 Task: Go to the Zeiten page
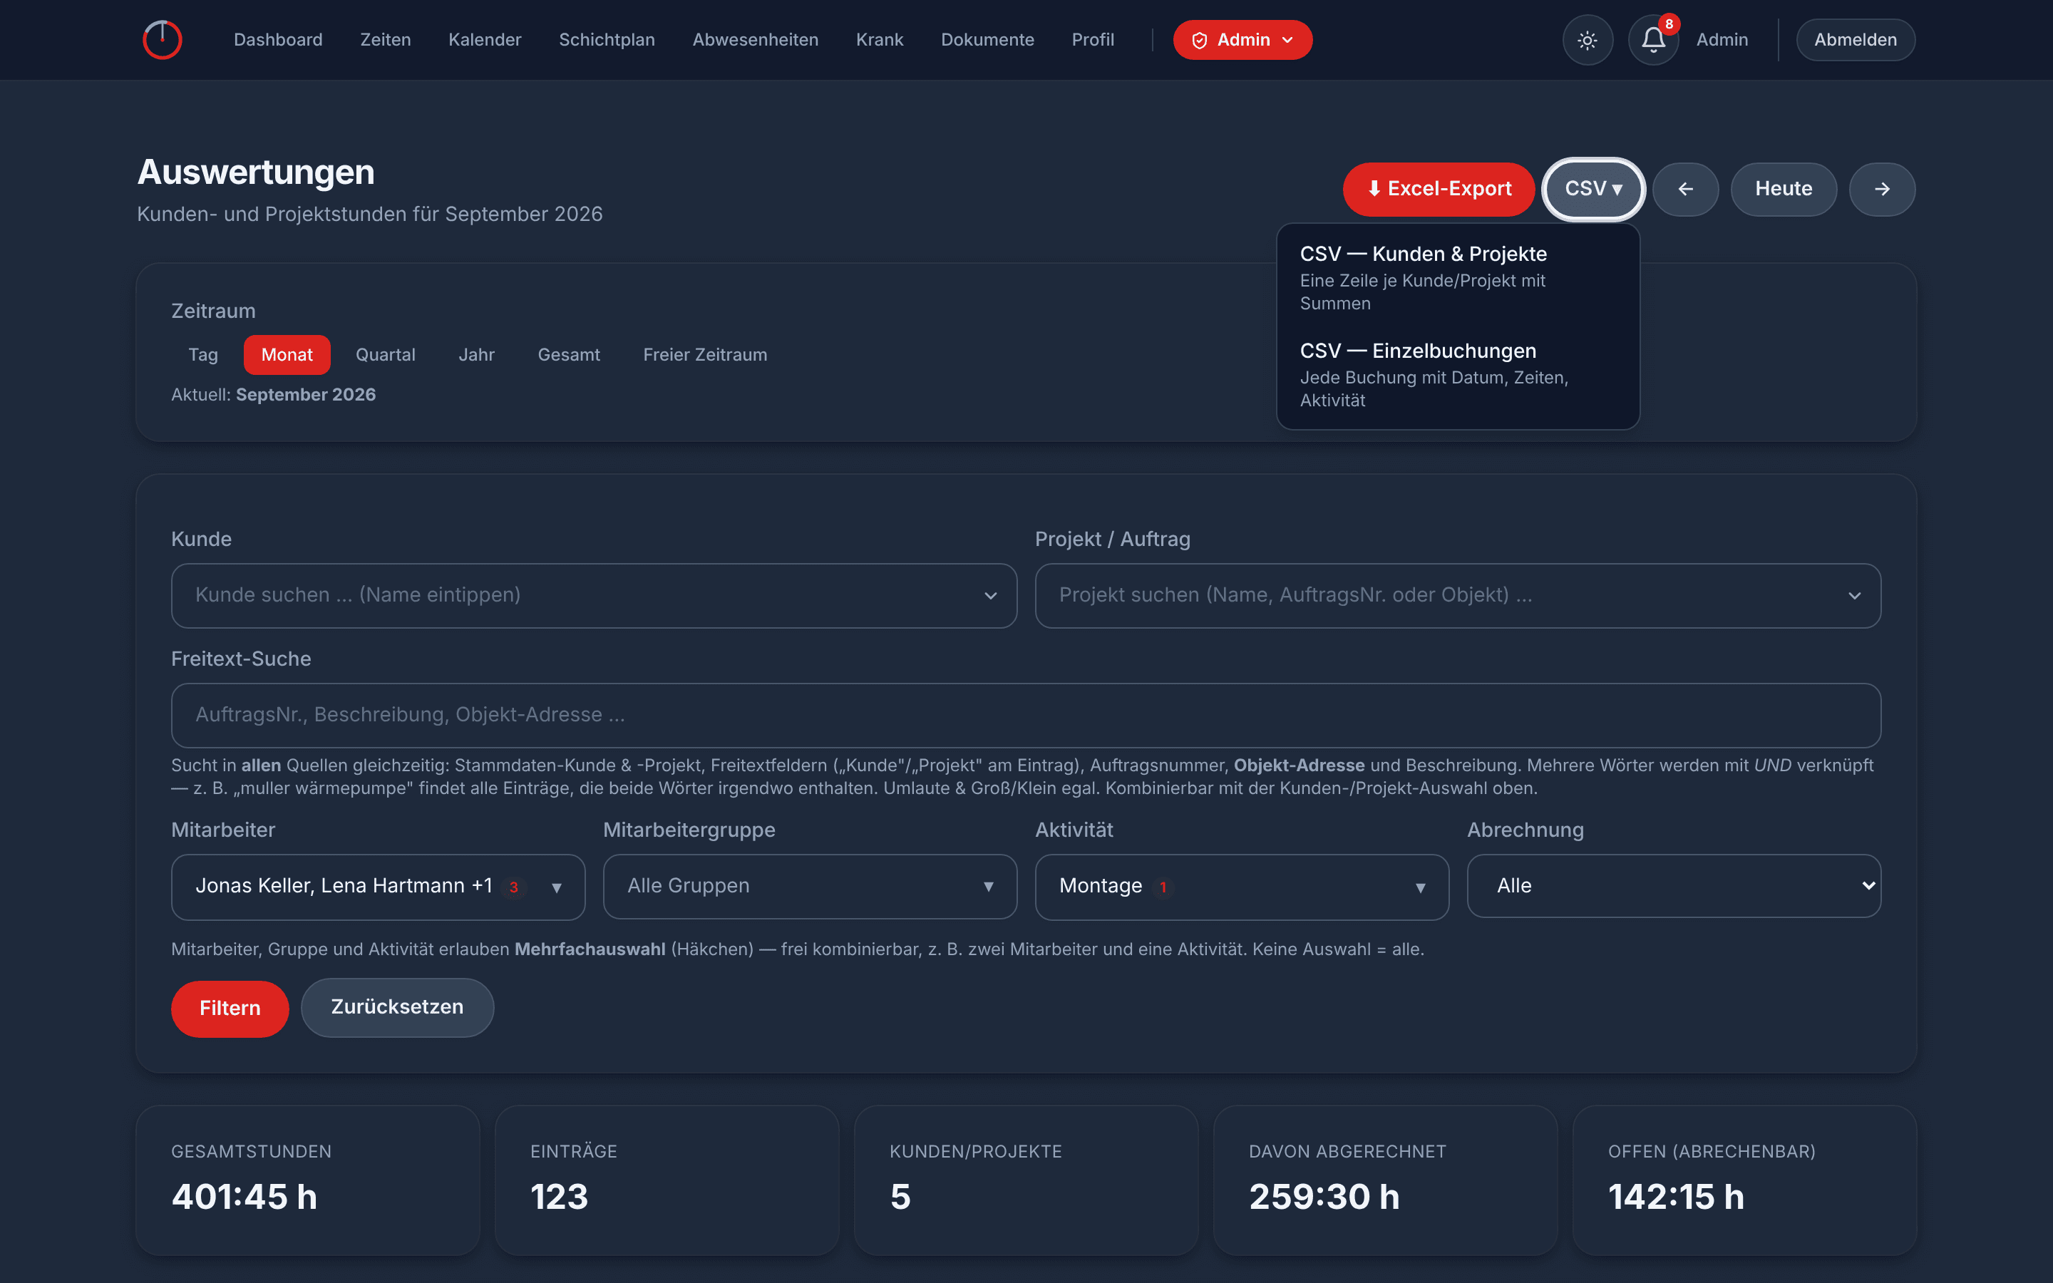click(385, 40)
